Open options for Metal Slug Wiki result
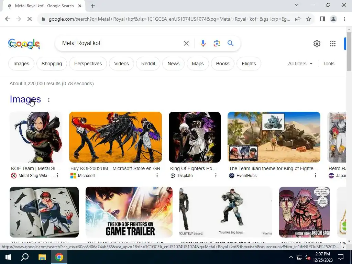The image size is (352, 264). coord(57,175)
